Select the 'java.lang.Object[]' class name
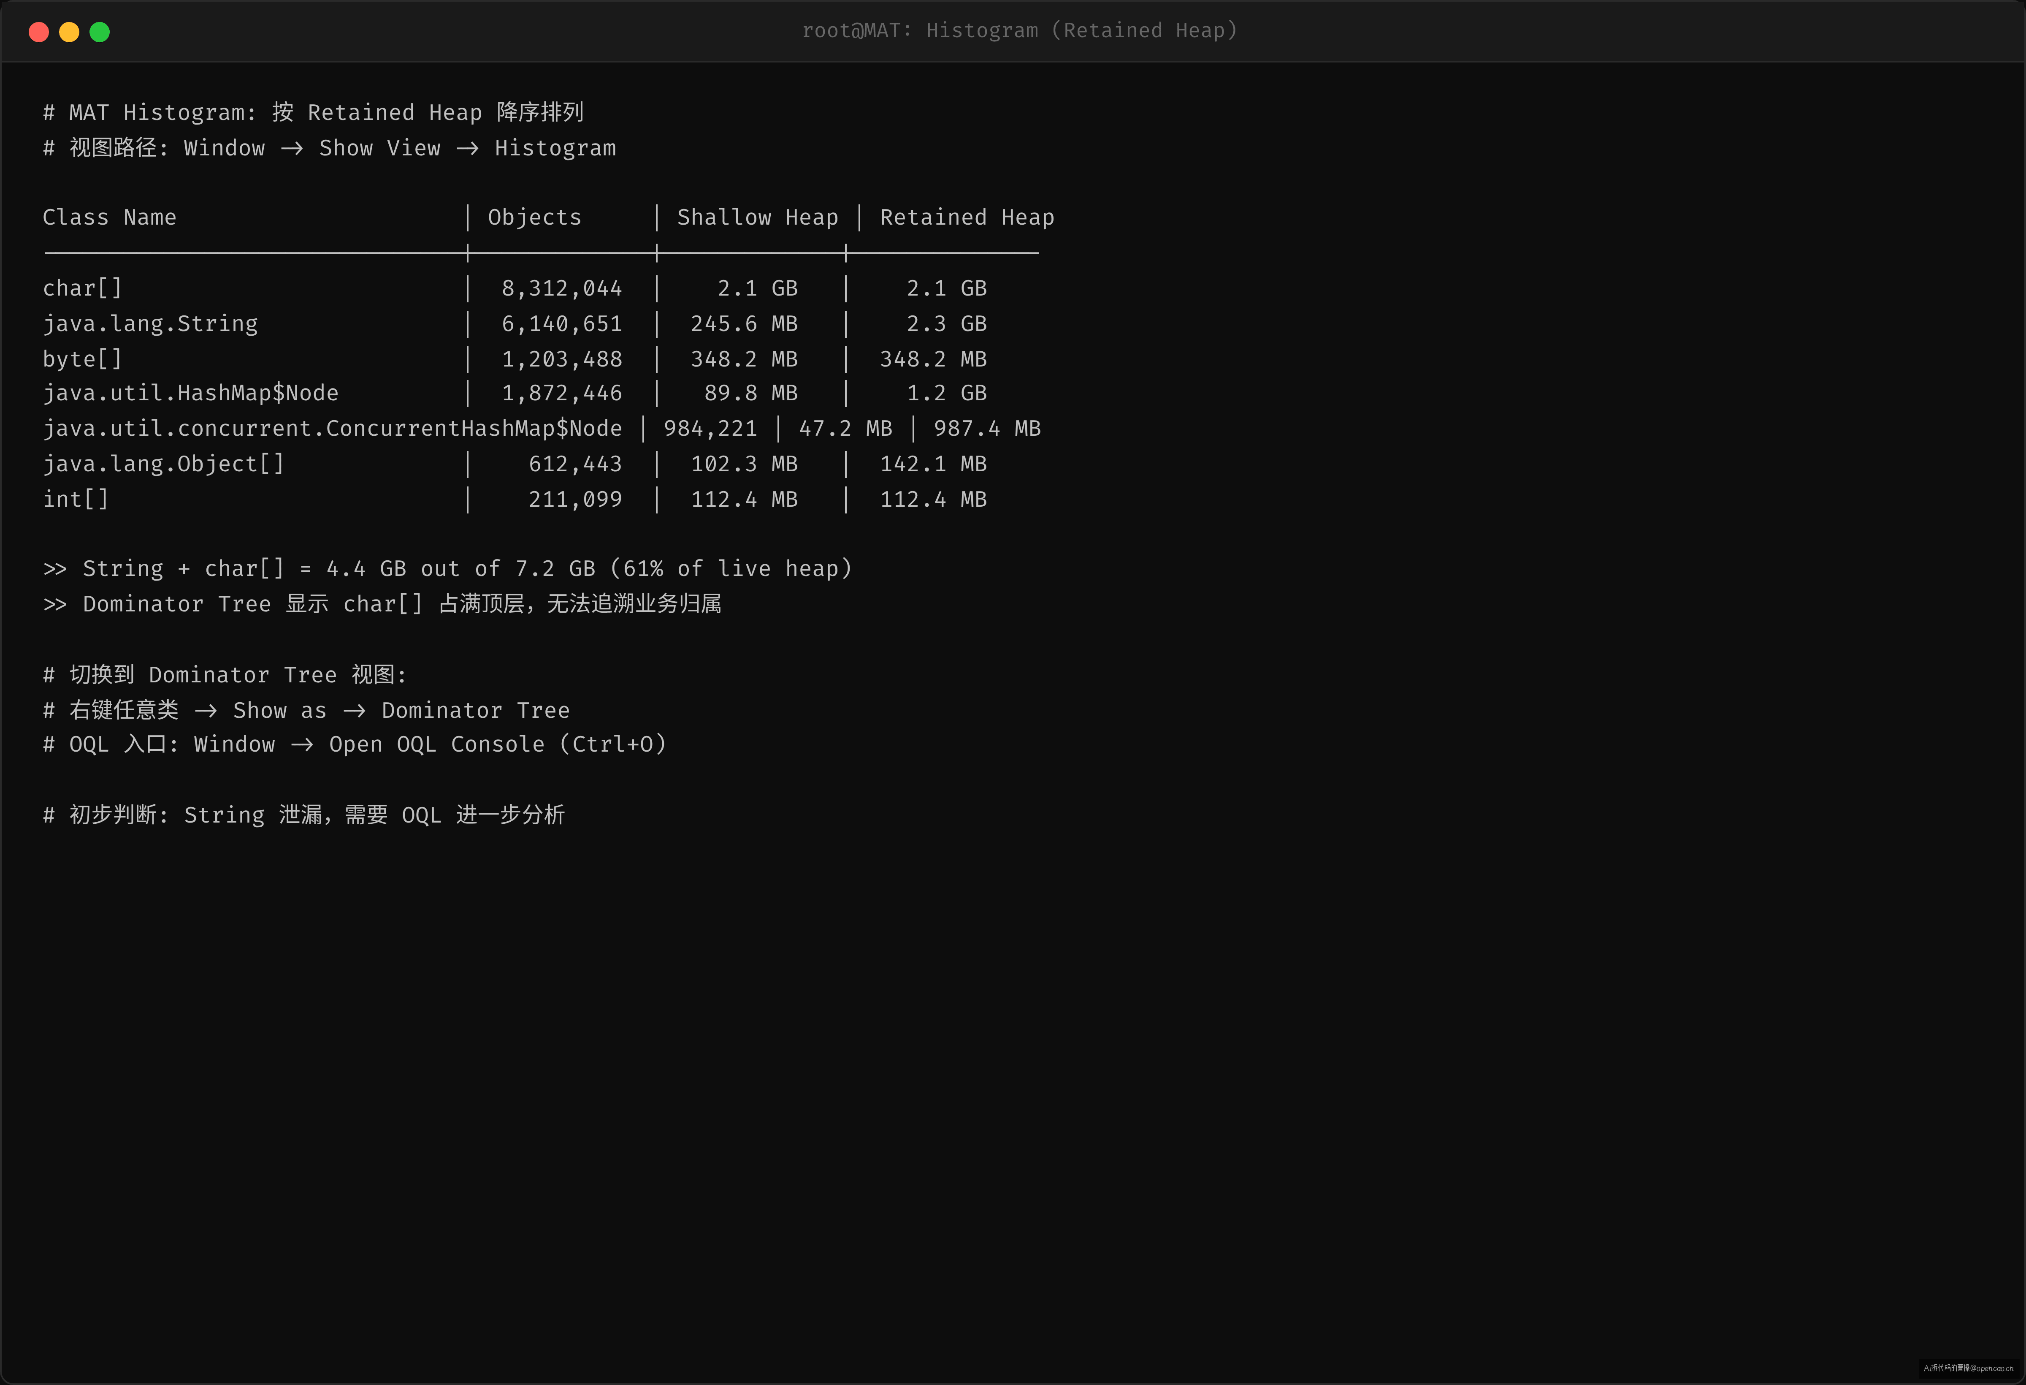 tap(163, 463)
